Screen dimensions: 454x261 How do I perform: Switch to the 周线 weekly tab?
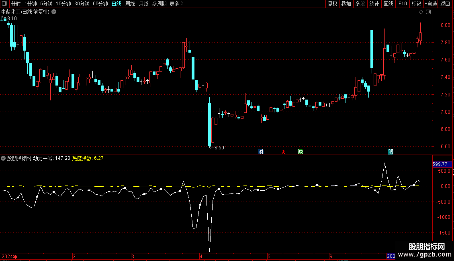pyautogui.click(x=130, y=4)
